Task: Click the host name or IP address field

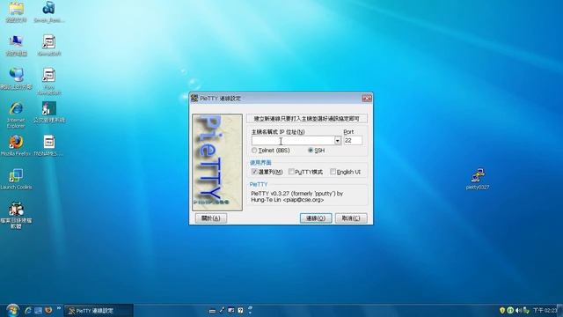Action: click(293, 141)
